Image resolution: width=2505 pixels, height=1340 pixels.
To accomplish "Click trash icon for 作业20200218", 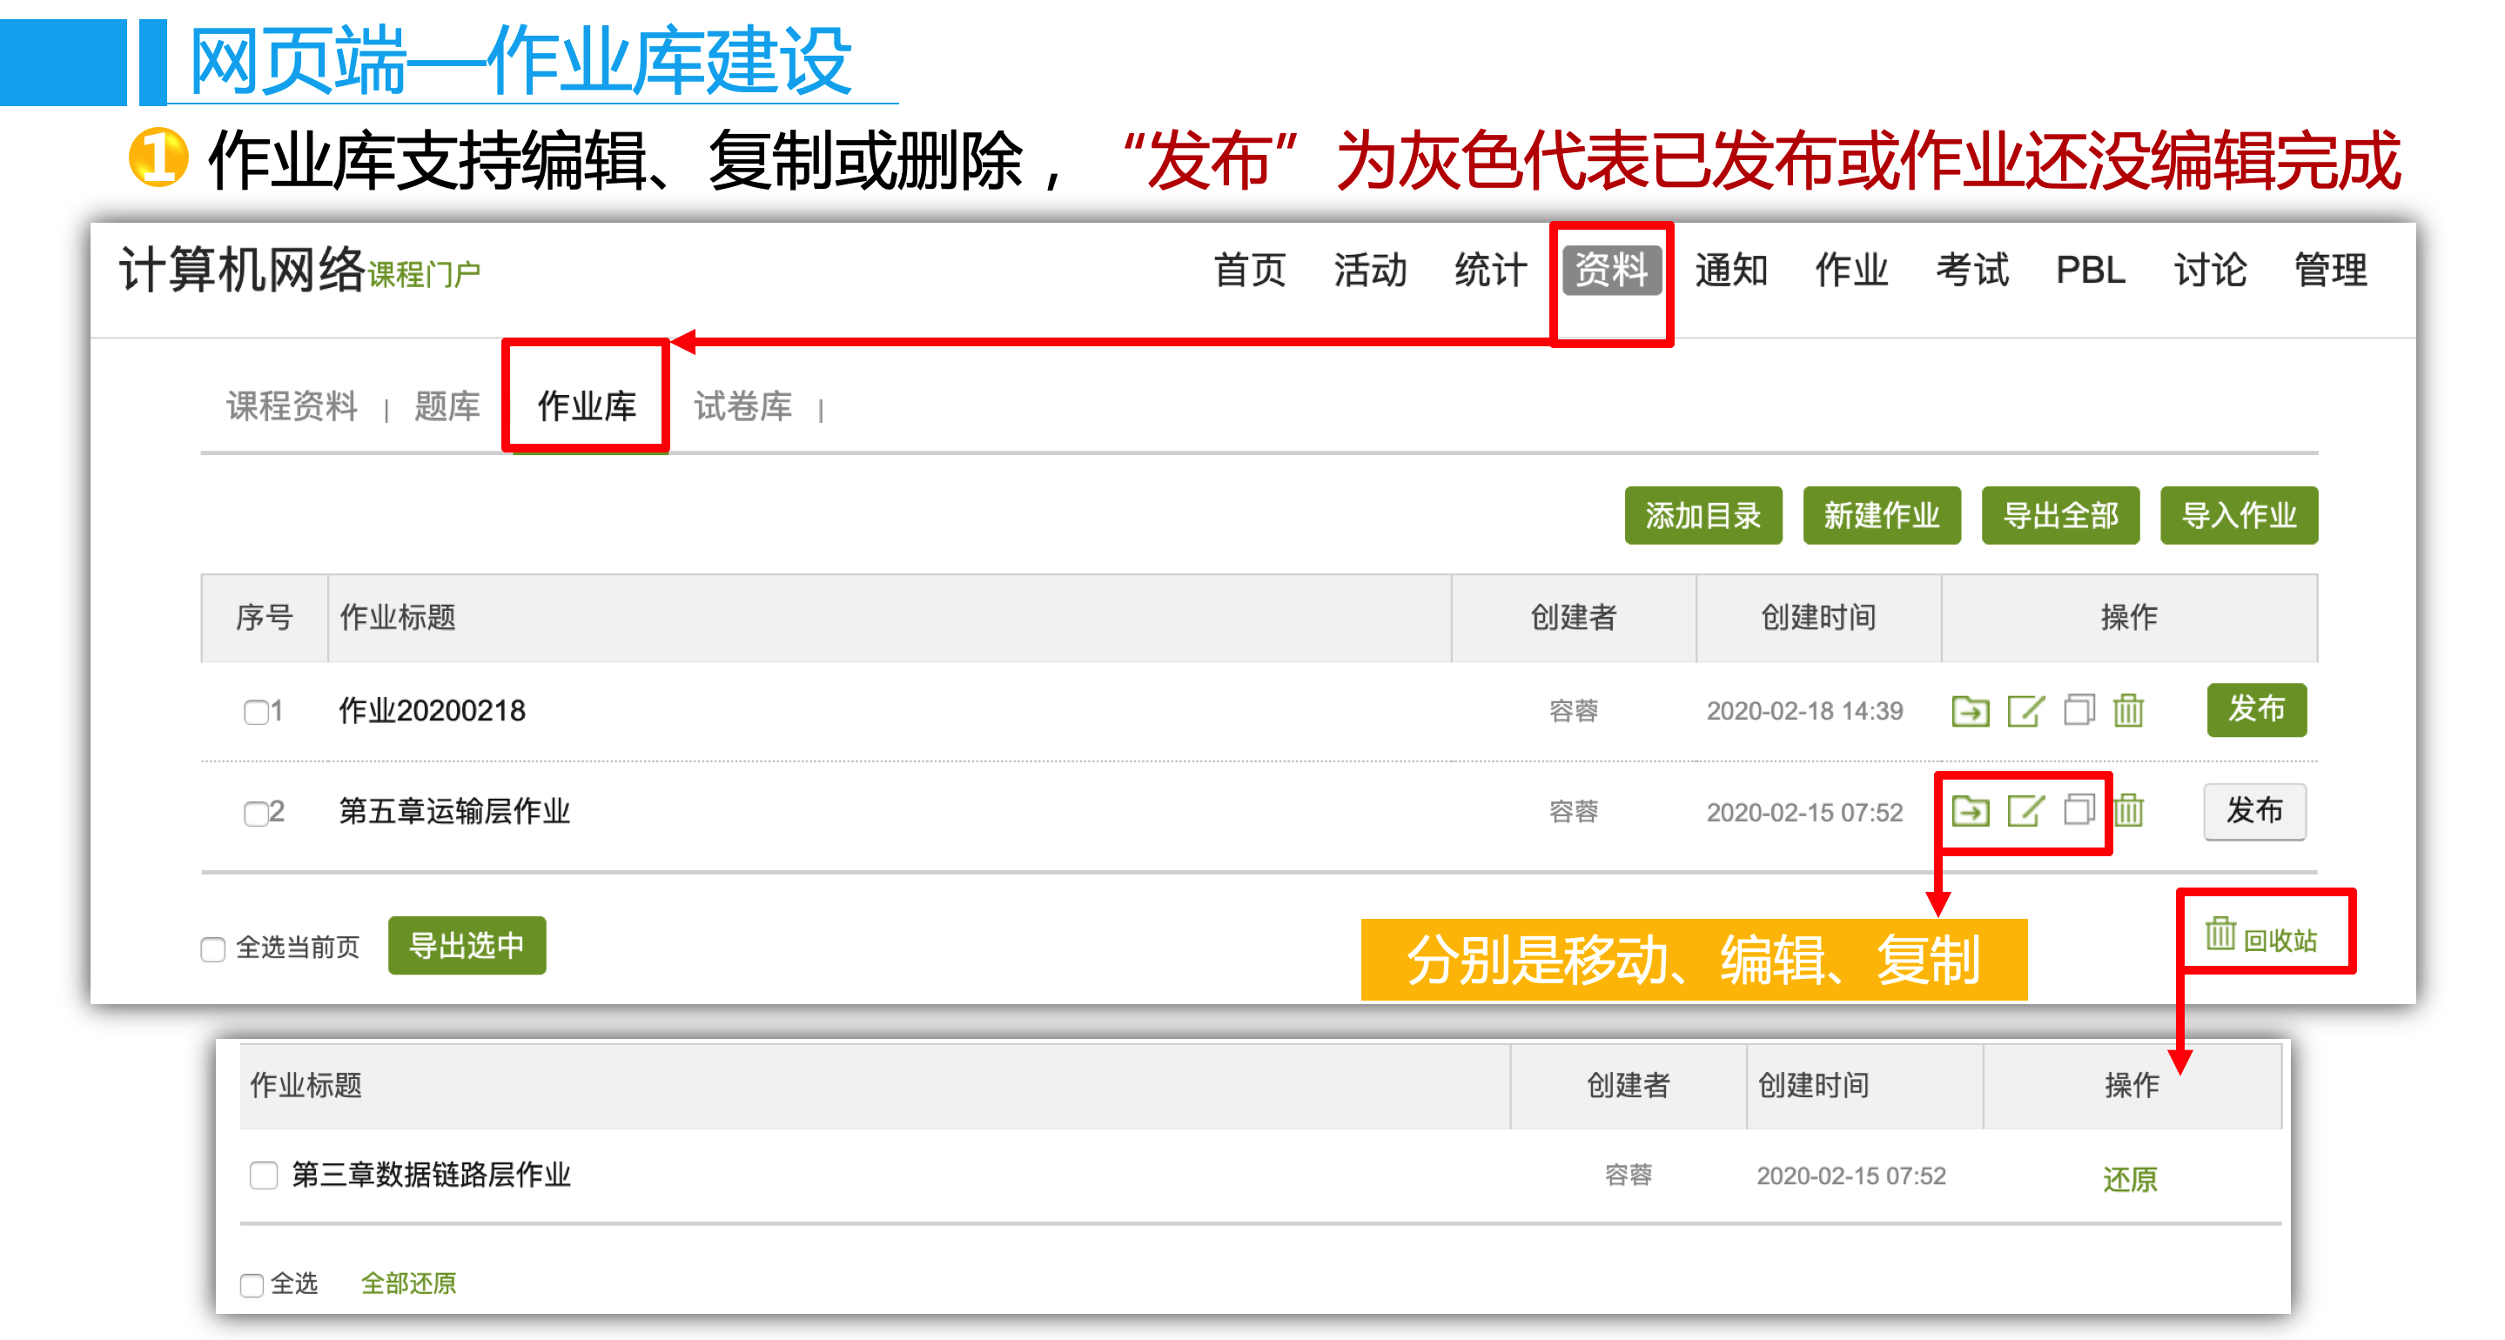I will click(2128, 710).
